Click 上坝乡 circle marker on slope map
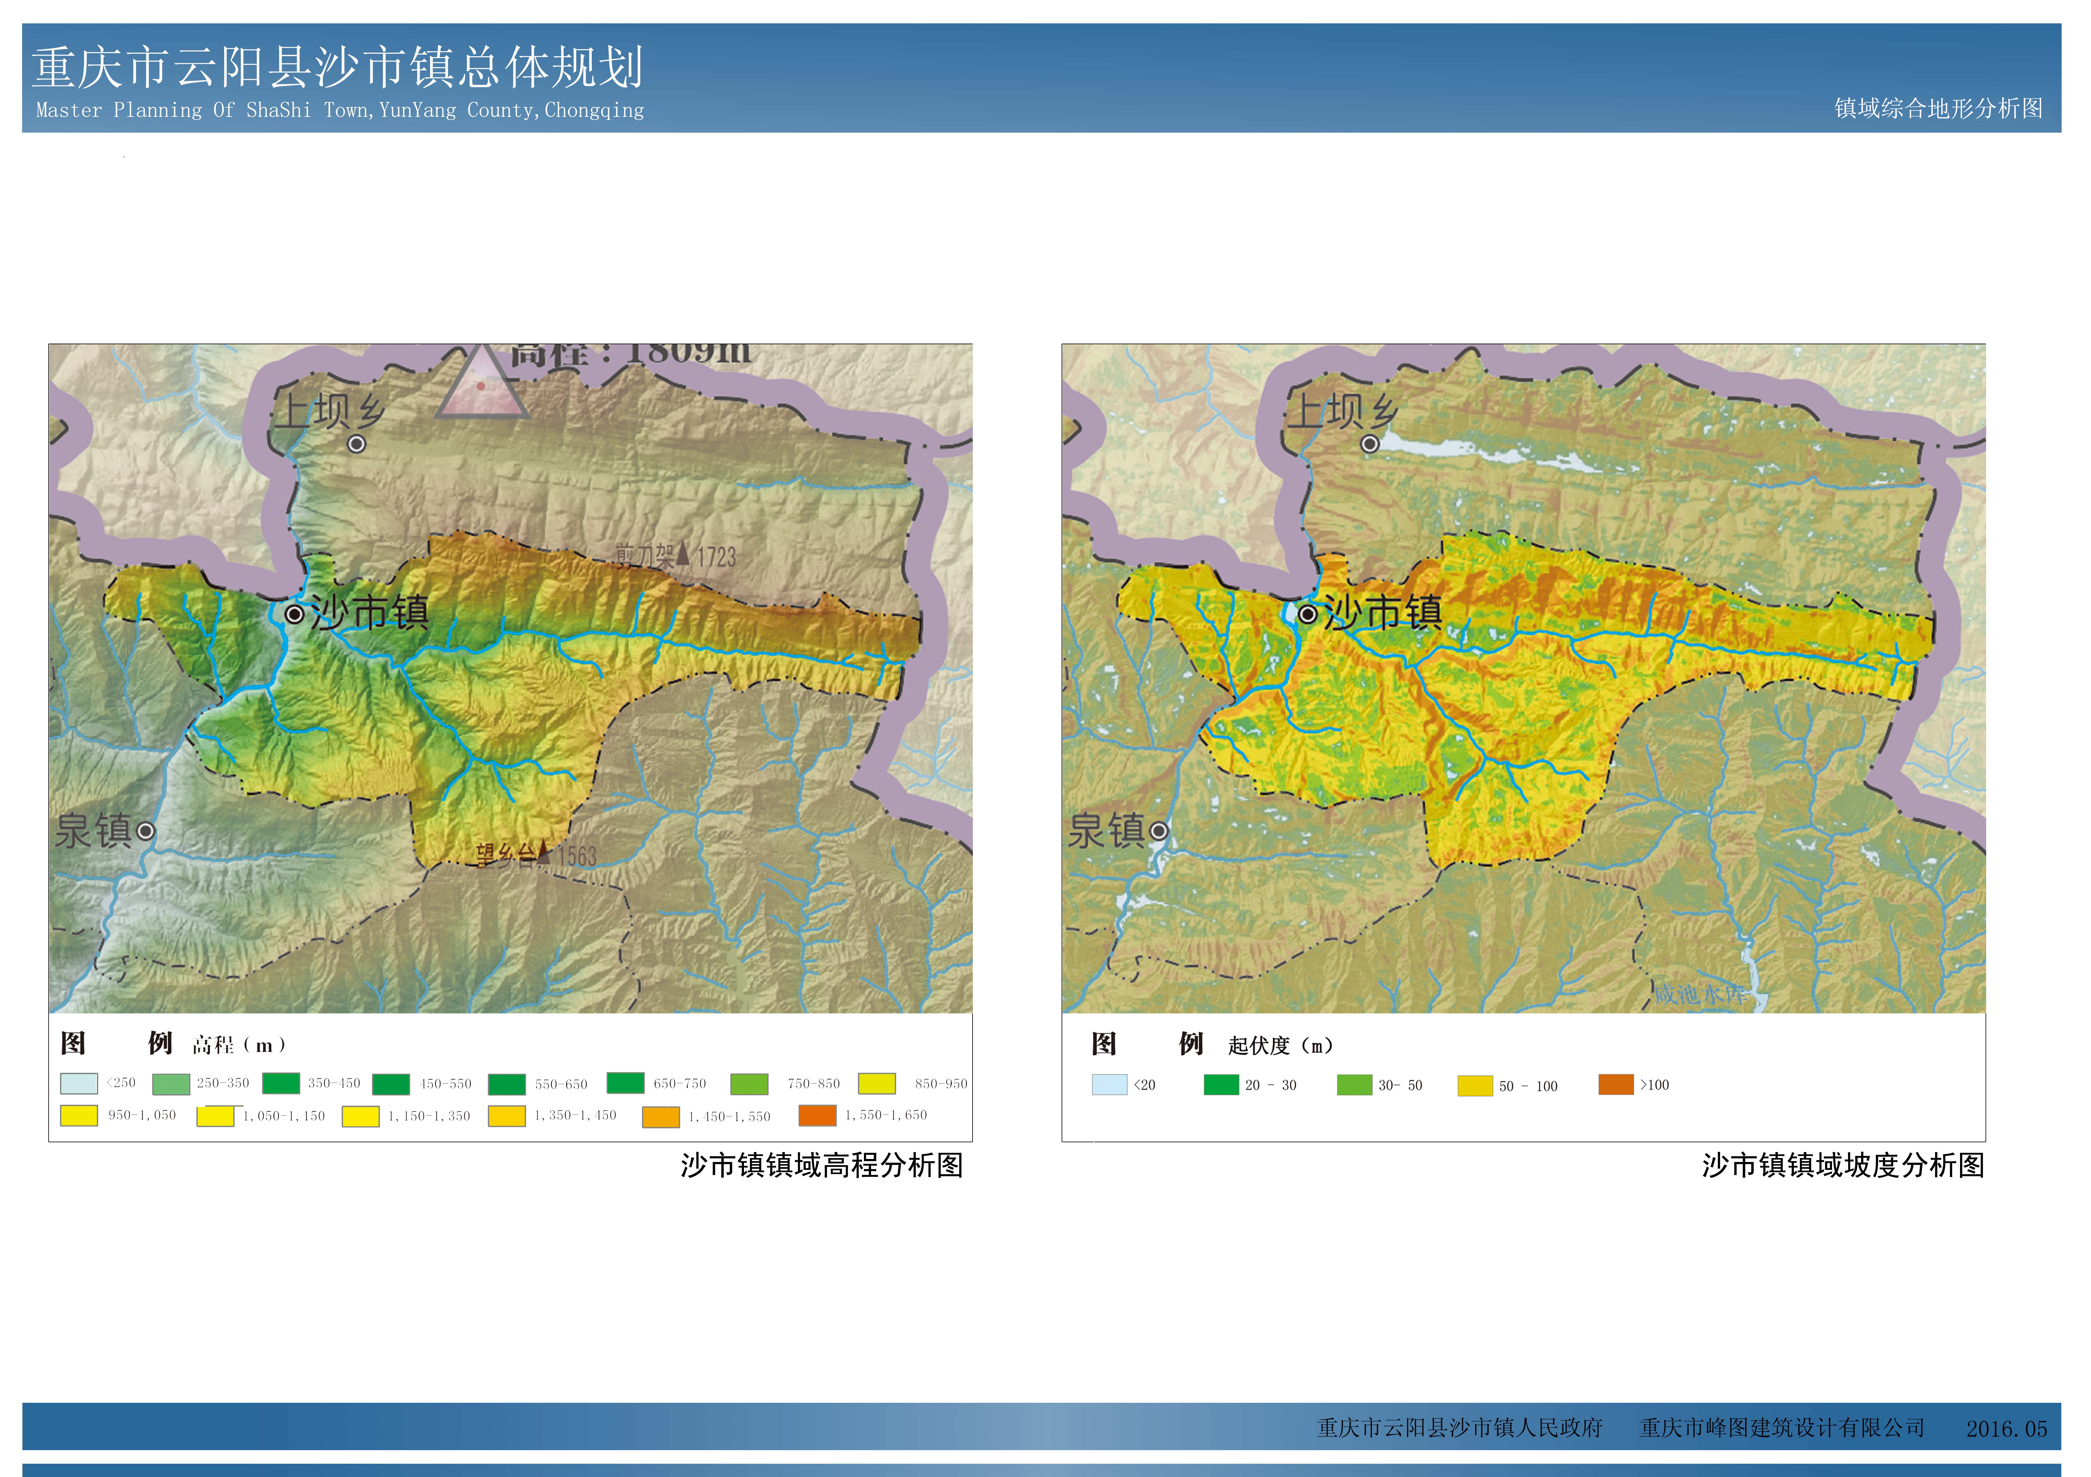This screenshot has height=1477, width=2091. click(x=1370, y=444)
